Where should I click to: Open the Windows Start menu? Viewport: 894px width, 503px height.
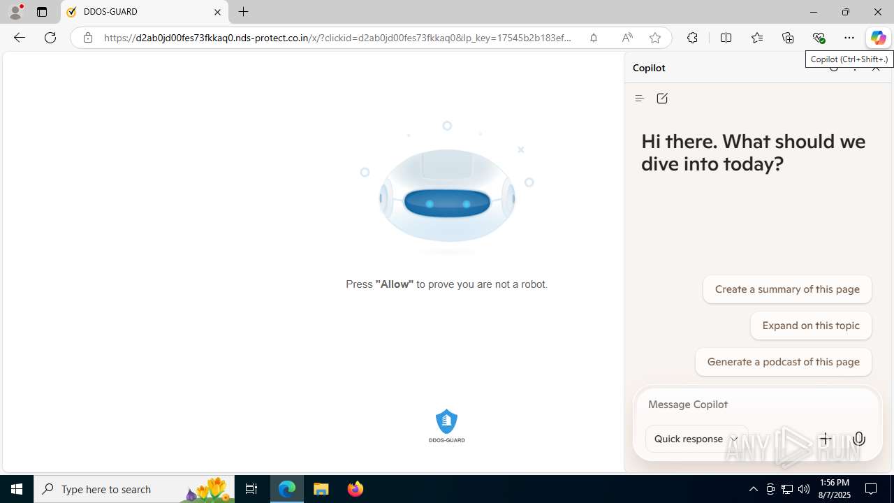(17, 489)
